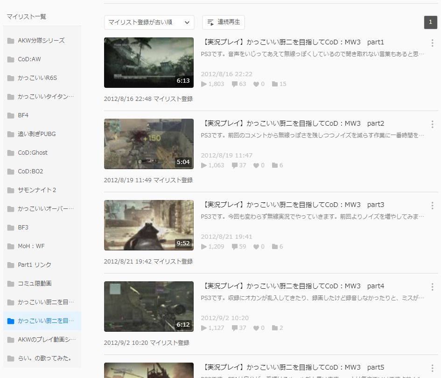Click the mylist folder icon showing 2
The height and width of the screenshot is (378, 441).
pyautogui.click(x=275, y=328)
